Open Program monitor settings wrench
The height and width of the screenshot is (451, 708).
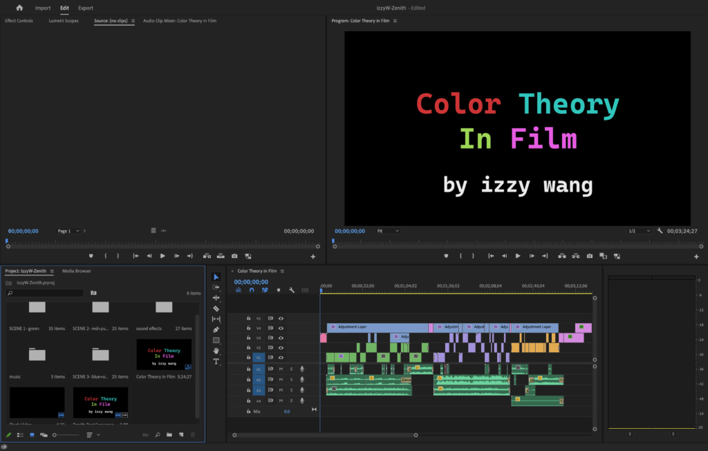pos(660,231)
